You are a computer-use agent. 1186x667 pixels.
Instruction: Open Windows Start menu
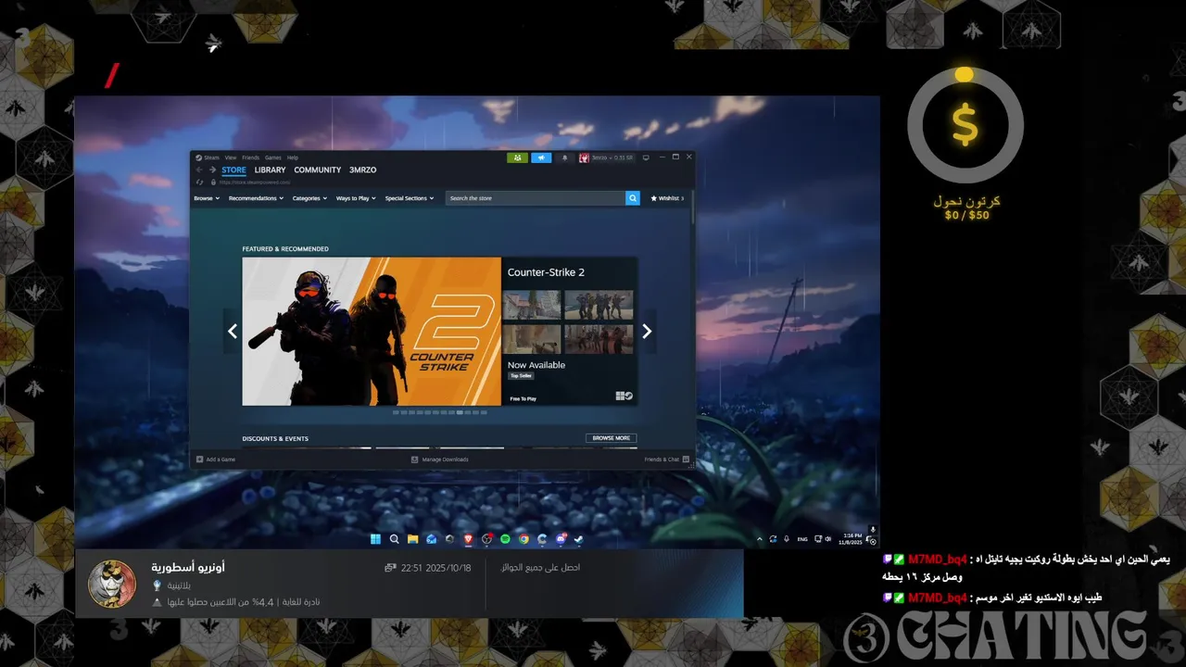(375, 538)
